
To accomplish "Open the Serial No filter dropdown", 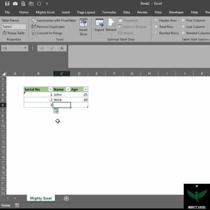I will pos(51,89).
